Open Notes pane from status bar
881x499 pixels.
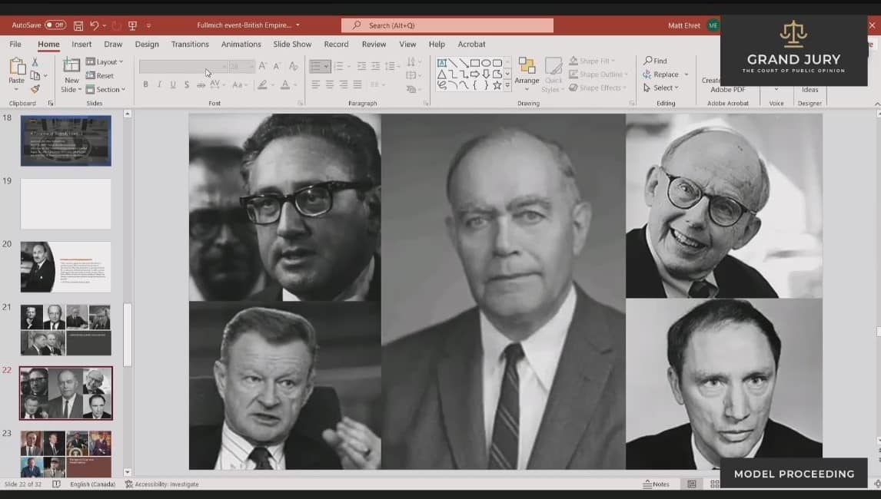(656, 484)
